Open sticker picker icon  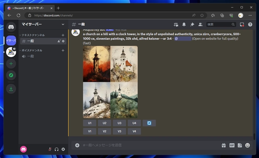pos(240,145)
